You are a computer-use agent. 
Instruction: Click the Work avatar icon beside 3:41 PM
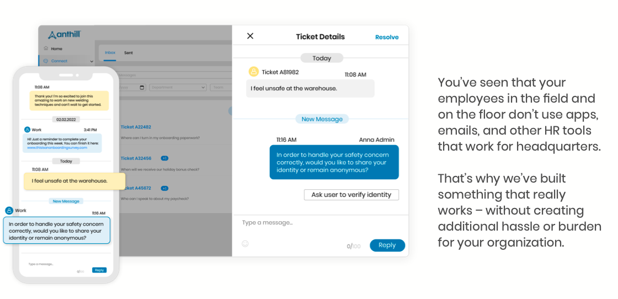tap(27, 130)
